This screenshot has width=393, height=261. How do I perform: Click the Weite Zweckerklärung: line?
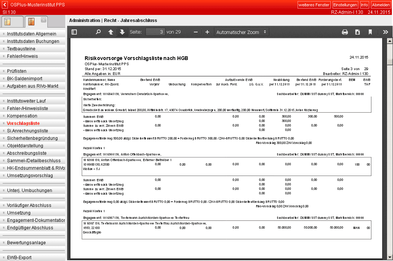[x=99, y=105]
